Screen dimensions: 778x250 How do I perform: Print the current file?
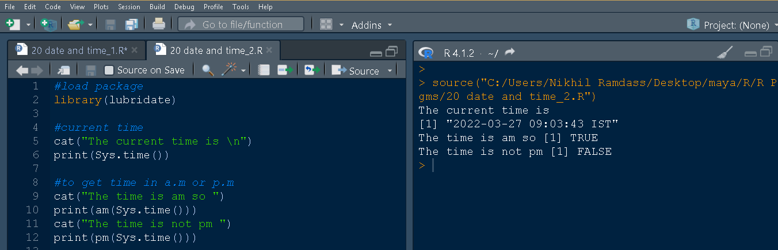click(159, 25)
